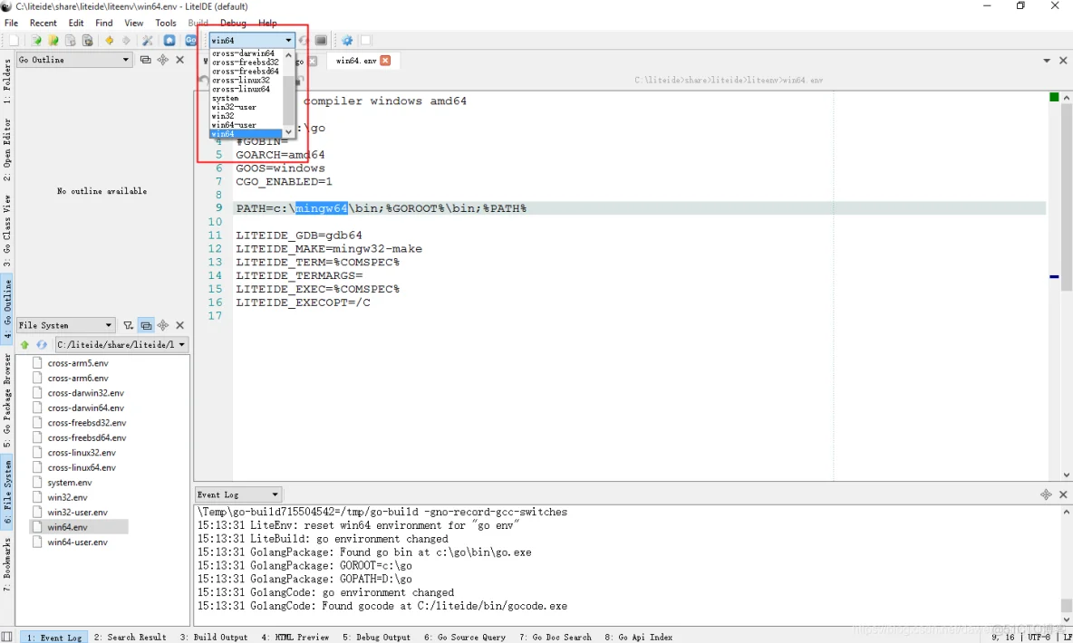Close the Go Outline side panel

click(x=180, y=60)
